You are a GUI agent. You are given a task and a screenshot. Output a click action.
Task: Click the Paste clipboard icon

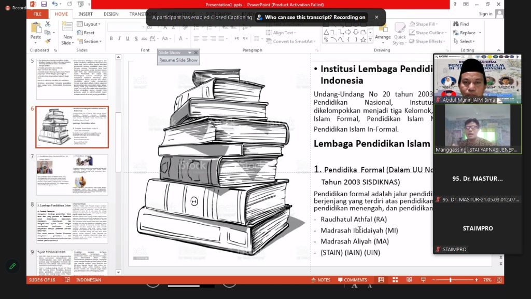click(35, 30)
